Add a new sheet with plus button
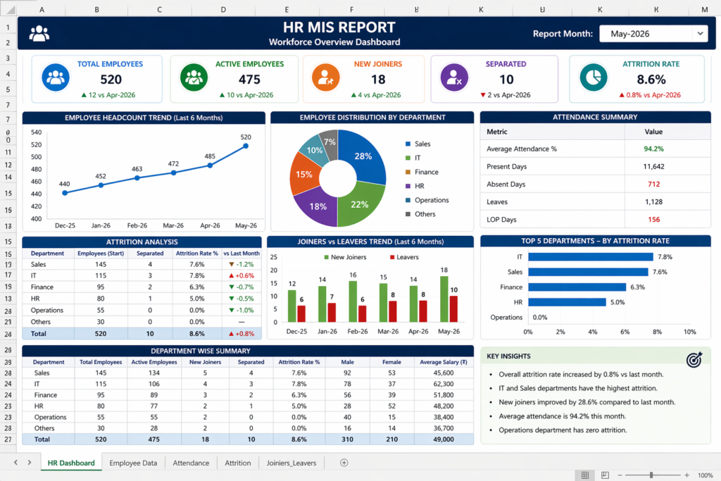This screenshot has height=481, width=721. (344, 463)
